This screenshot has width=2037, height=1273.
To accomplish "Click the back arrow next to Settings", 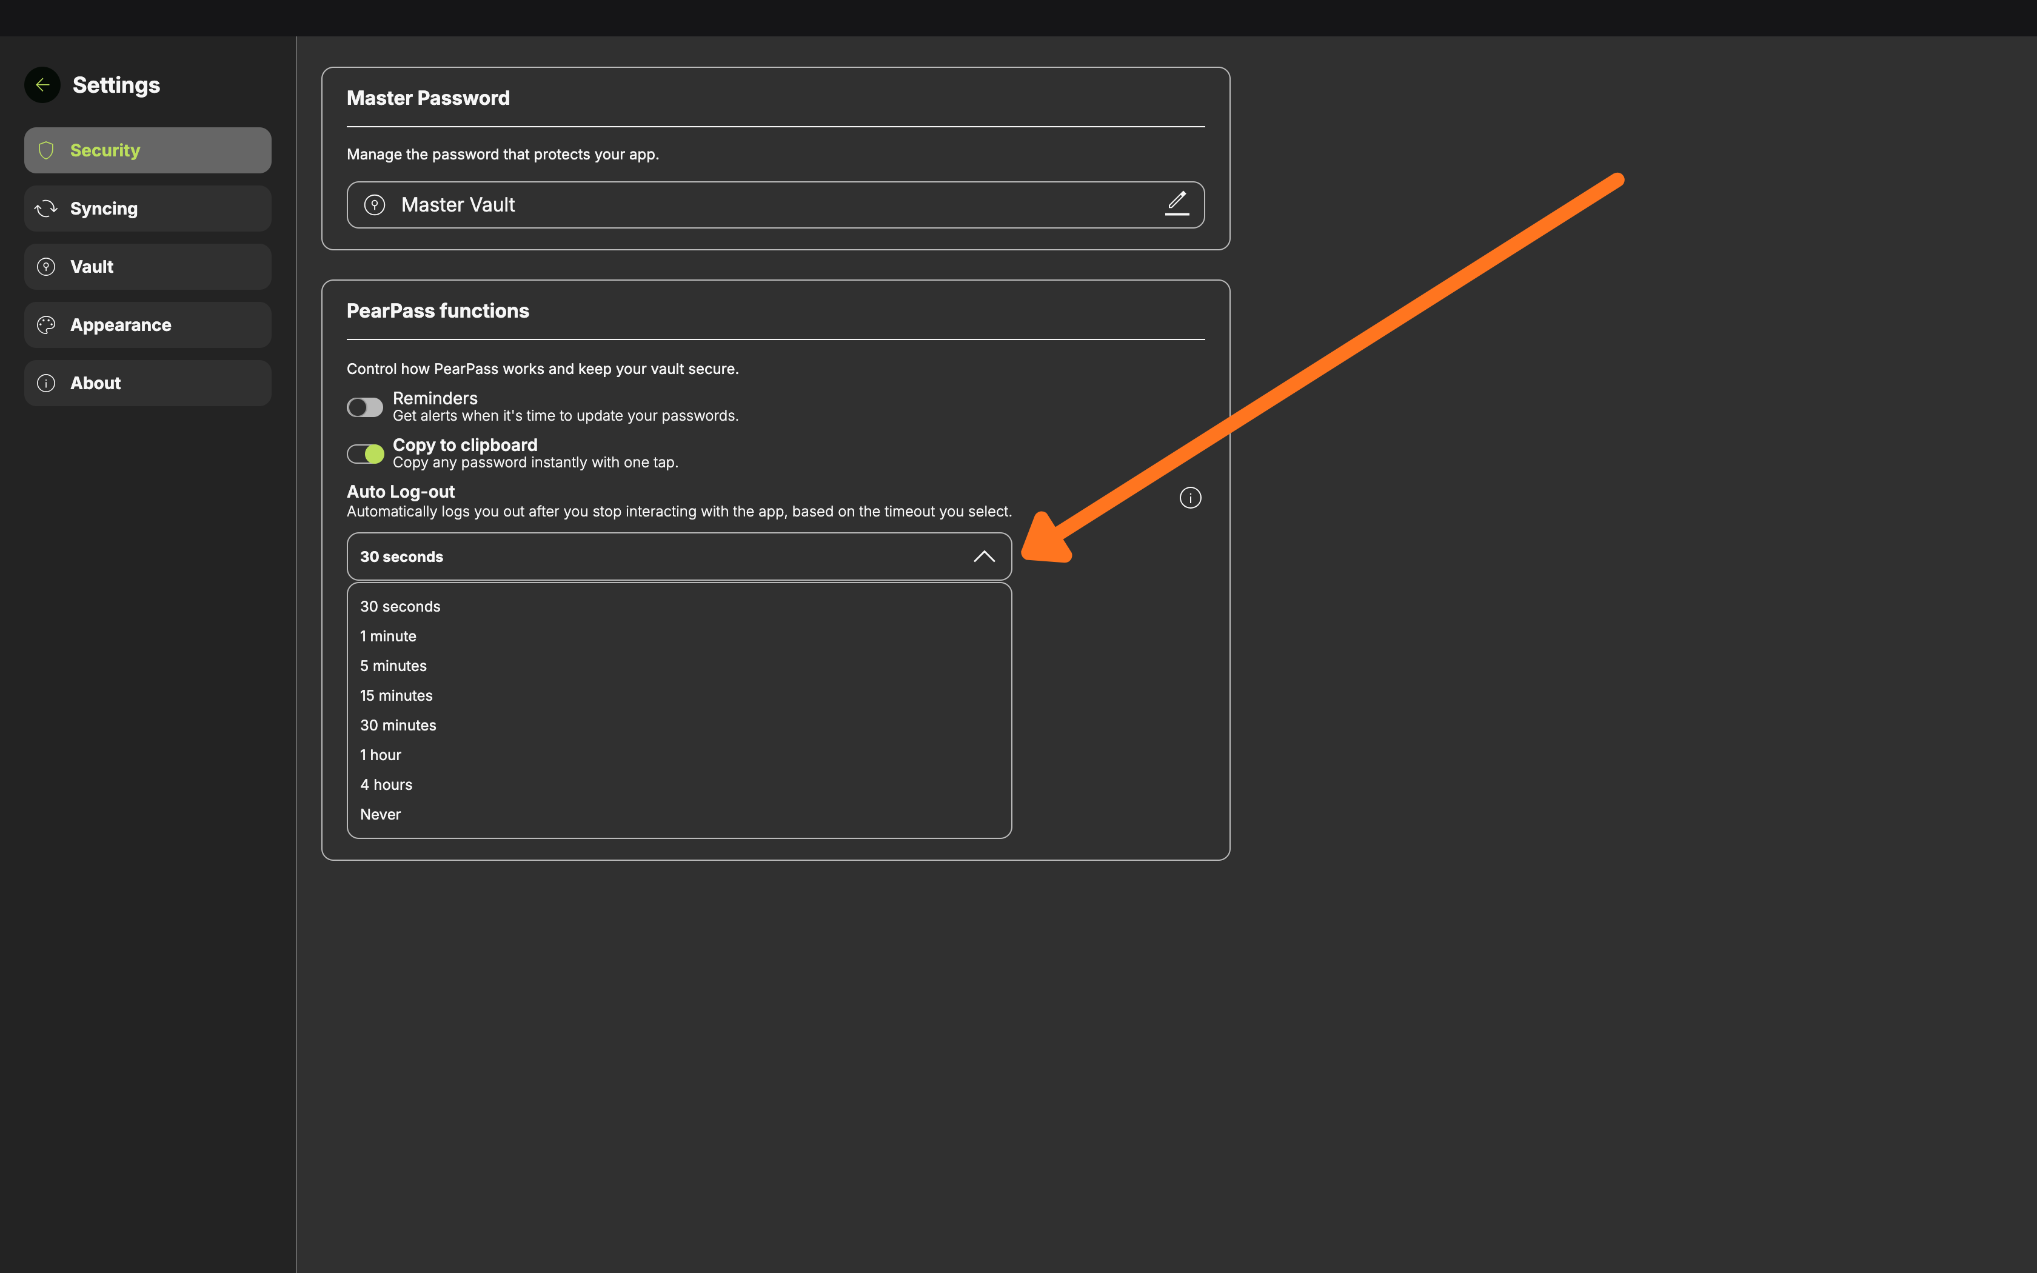I will coord(42,84).
